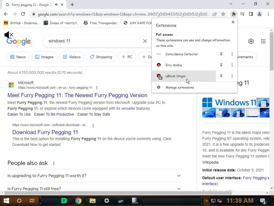Viewport: 274px width, 206px height.
Task: Open a new tab with the plus button
Action: 72,5
